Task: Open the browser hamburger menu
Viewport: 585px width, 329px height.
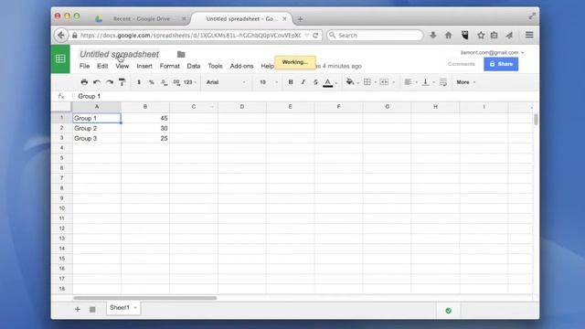Action: [529, 35]
